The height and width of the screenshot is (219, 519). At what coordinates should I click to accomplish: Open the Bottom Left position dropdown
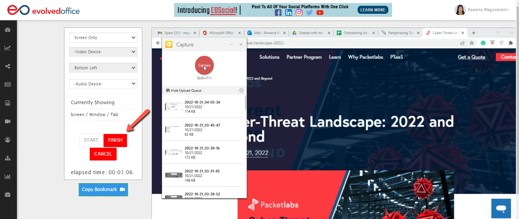103,68
